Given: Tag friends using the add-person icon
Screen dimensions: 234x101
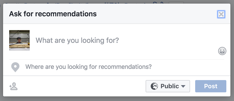Looking at the screenshot, I should pyautogui.click(x=13, y=86).
